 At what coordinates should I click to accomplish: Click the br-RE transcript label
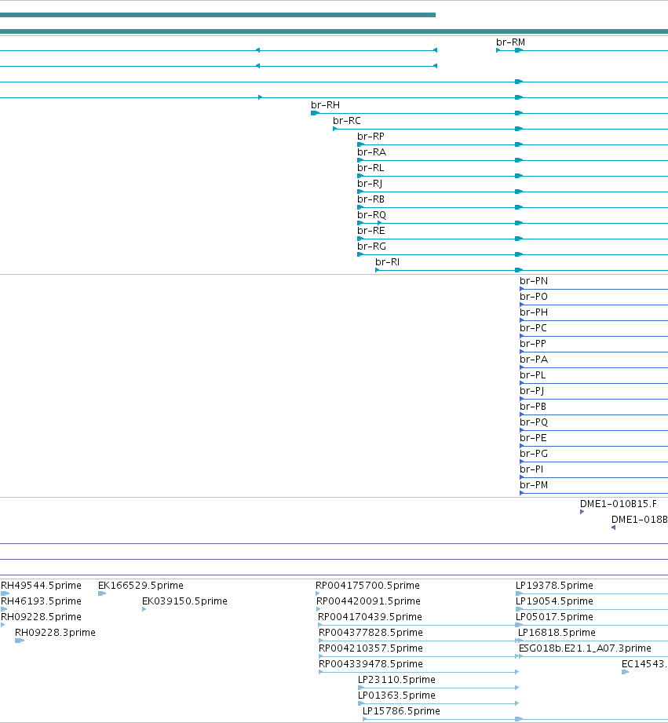(371, 231)
